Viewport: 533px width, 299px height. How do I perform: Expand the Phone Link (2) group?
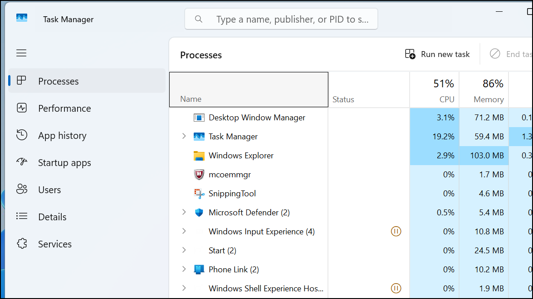tap(184, 269)
